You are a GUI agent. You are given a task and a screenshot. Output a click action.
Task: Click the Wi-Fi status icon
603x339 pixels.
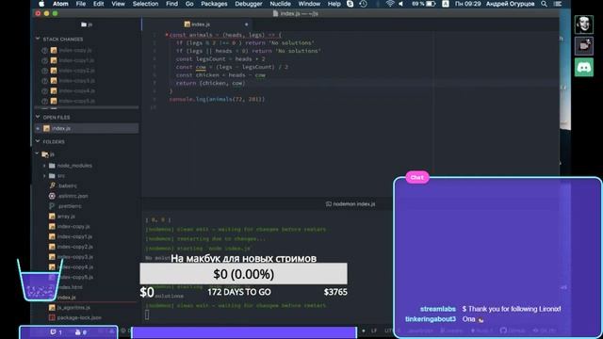pos(390,4)
